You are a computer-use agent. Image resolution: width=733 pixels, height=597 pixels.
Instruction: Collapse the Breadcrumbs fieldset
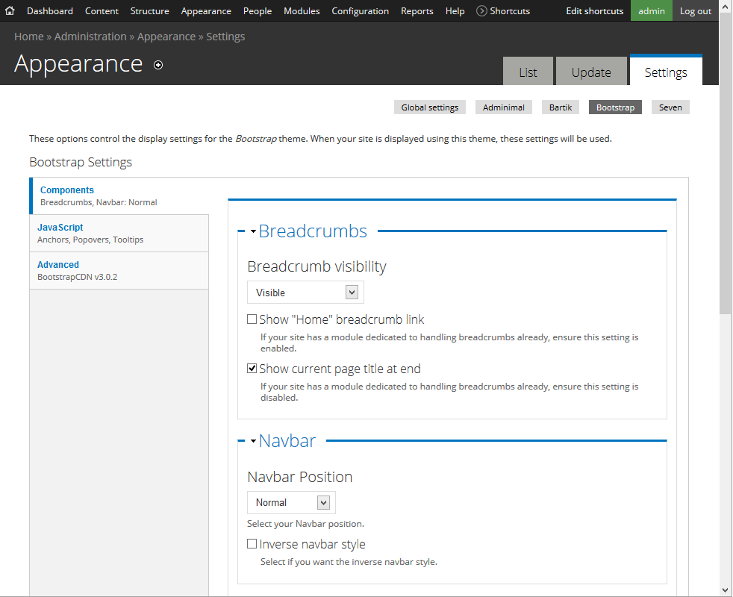point(313,231)
